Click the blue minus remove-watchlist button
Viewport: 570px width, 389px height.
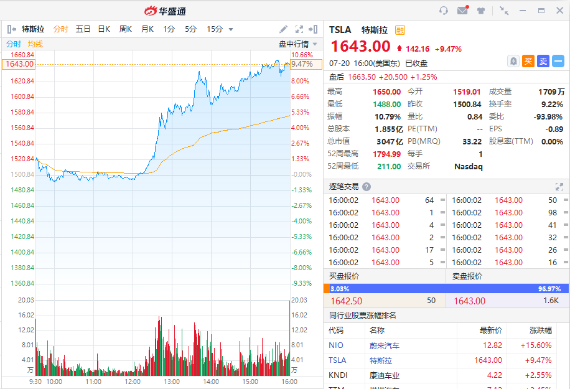(558, 61)
